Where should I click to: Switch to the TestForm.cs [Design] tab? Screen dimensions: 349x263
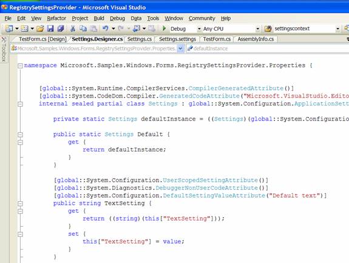[x=42, y=39]
